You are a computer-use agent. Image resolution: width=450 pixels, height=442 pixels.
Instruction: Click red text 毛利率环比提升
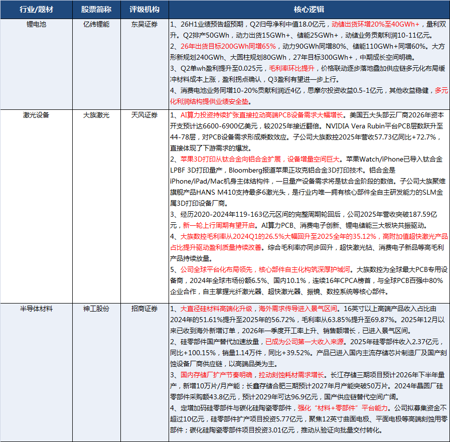[x=291, y=68]
